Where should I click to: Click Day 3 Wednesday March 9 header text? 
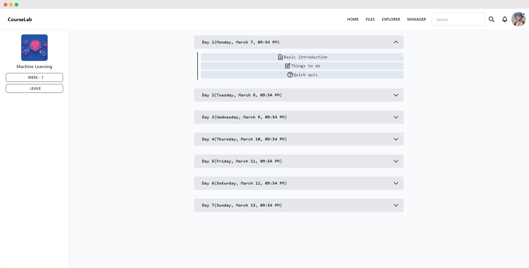coord(244,117)
